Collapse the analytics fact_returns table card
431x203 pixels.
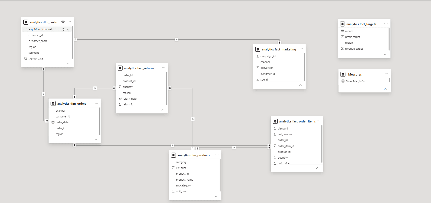[163, 110]
